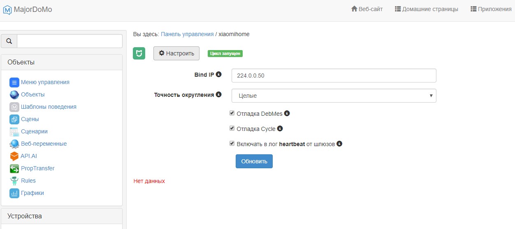Click the info icon beside Bind IP

pyautogui.click(x=219, y=74)
